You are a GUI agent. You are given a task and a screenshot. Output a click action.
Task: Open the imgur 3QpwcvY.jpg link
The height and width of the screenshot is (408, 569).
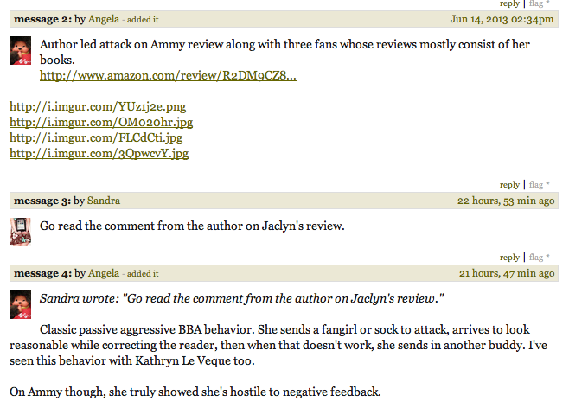pos(99,153)
